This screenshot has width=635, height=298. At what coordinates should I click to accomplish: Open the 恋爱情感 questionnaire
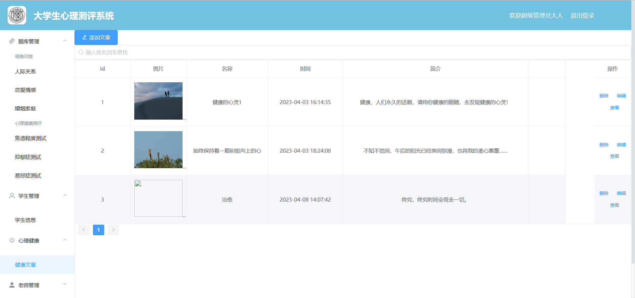coord(37,90)
